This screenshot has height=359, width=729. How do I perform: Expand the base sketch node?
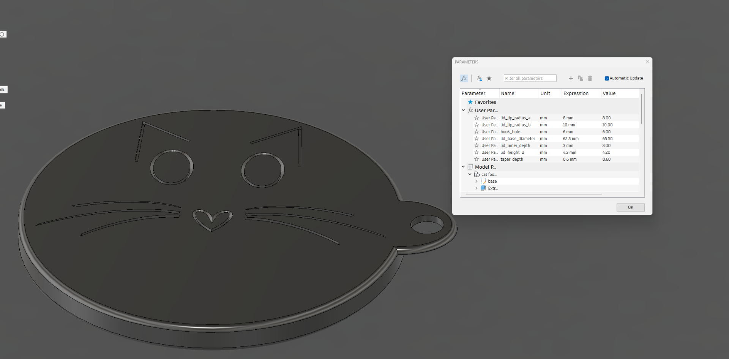[x=477, y=181]
